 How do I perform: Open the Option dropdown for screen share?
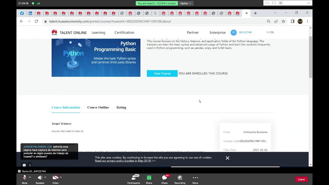[x=186, y=3]
